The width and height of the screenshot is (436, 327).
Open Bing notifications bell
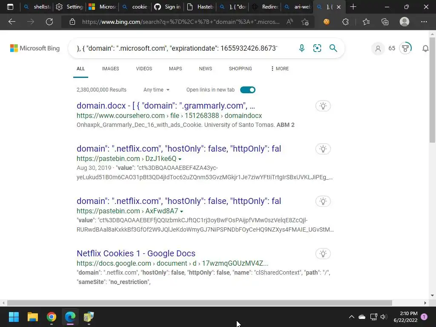pos(425,49)
